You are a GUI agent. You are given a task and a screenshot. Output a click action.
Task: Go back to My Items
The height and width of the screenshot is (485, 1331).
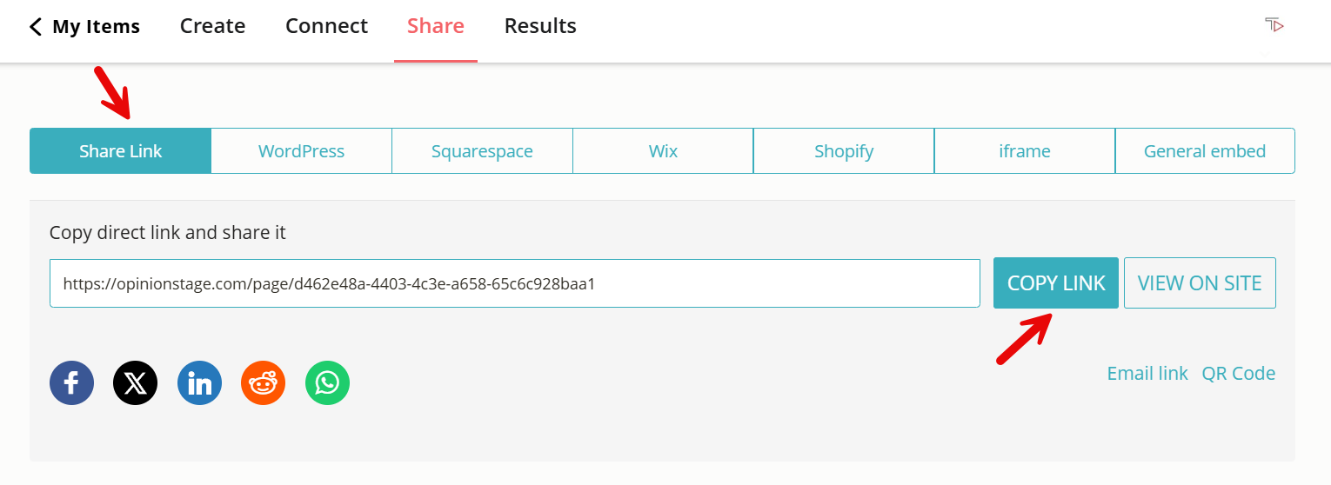[84, 26]
